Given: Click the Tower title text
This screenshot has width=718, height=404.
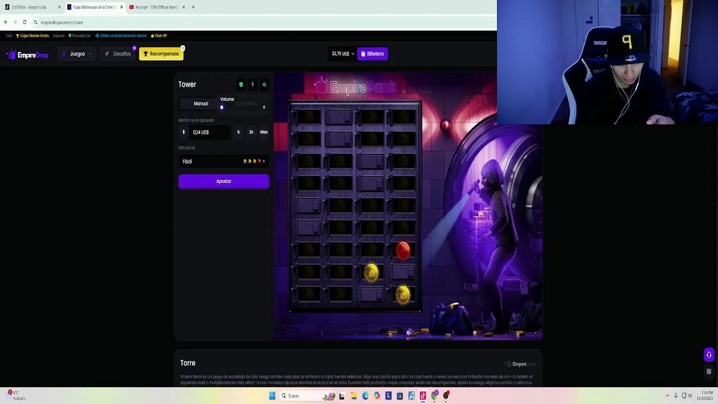Looking at the screenshot, I should pyautogui.click(x=187, y=85).
